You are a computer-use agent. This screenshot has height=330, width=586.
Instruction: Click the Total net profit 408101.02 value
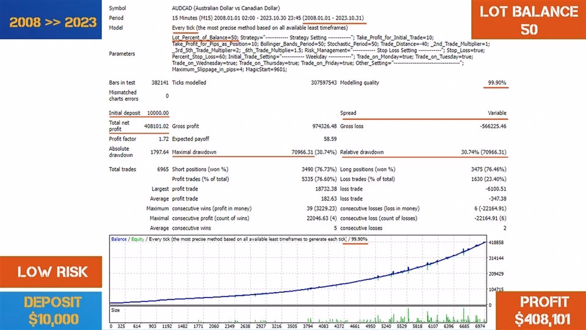(x=156, y=126)
